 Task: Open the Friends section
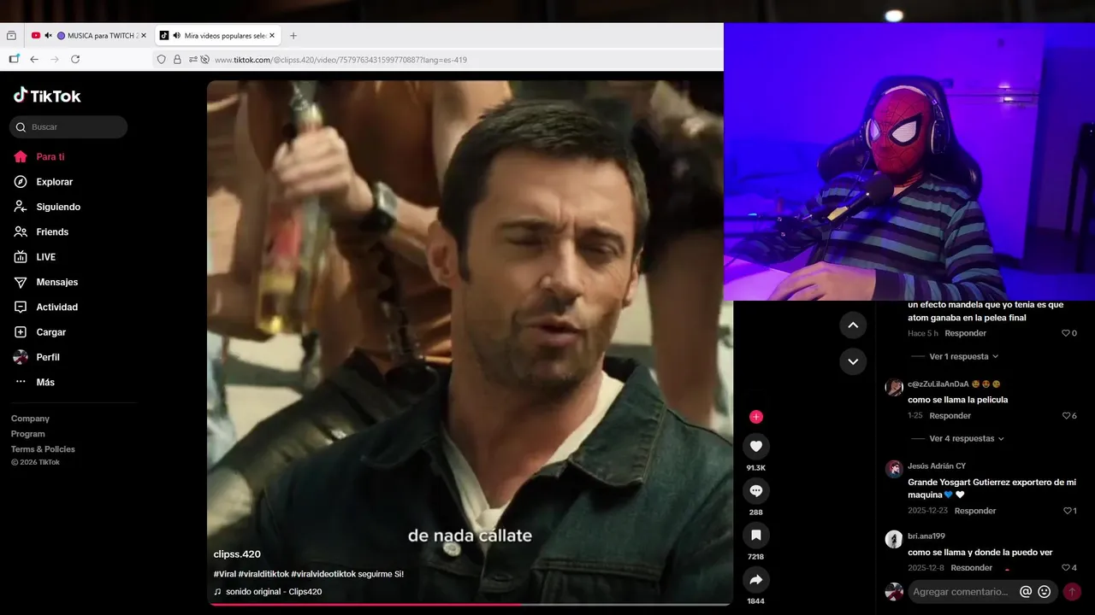(41, 232)
